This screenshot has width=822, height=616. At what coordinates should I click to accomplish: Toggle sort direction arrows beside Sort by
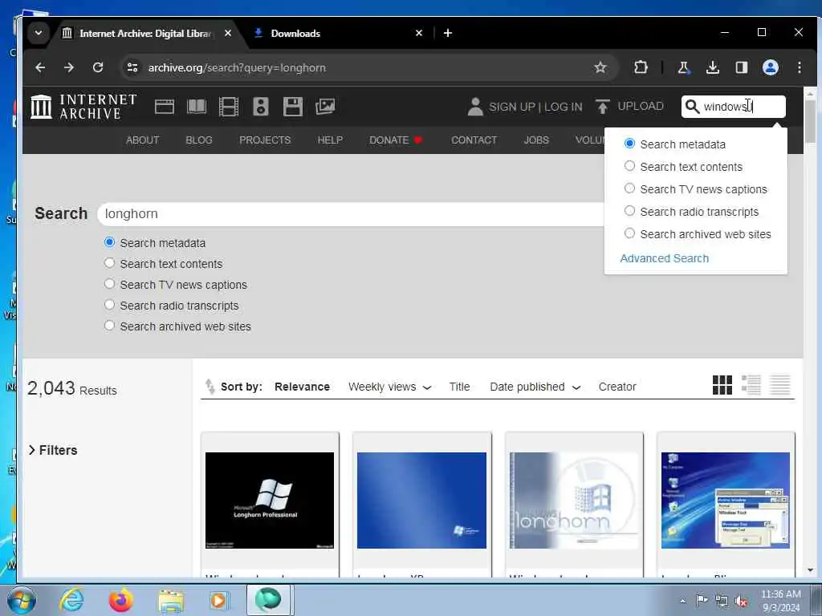point(210,387)
